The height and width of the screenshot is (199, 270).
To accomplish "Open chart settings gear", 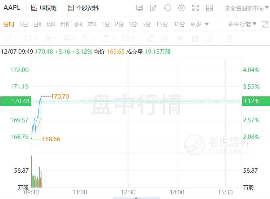I will point(182,8).
